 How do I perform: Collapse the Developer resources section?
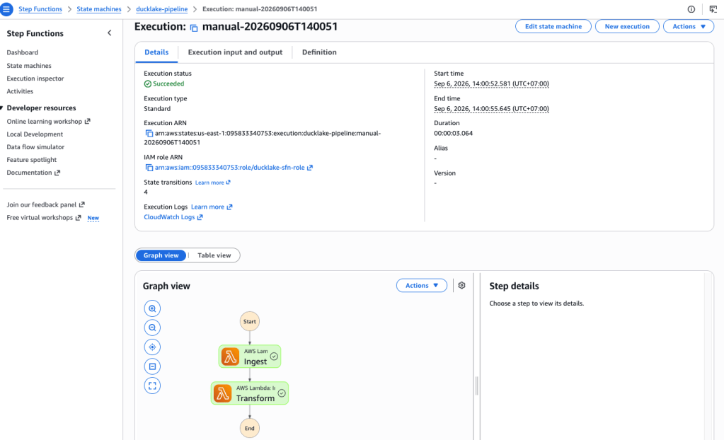[x=2, y=108]
